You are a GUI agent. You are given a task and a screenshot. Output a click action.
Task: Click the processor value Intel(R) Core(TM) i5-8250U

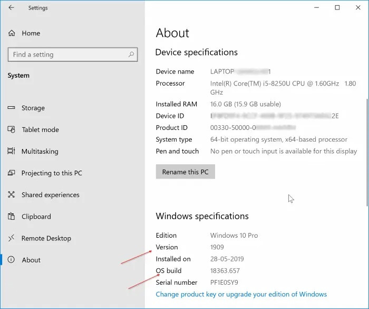pyautogui.click(x=283, y=88)
